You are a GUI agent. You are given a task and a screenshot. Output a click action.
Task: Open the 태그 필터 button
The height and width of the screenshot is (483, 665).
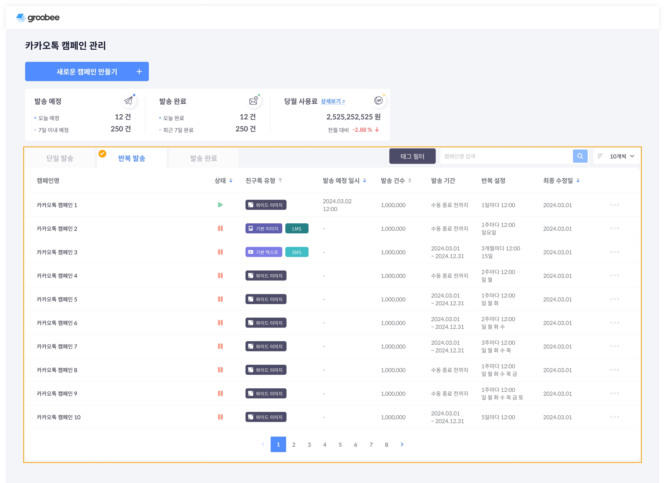click(412, 156)
